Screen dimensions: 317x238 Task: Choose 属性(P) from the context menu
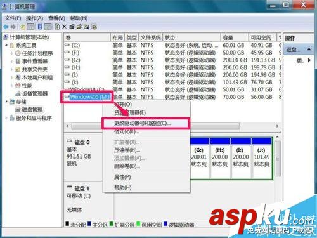click(x=146, y=177)
